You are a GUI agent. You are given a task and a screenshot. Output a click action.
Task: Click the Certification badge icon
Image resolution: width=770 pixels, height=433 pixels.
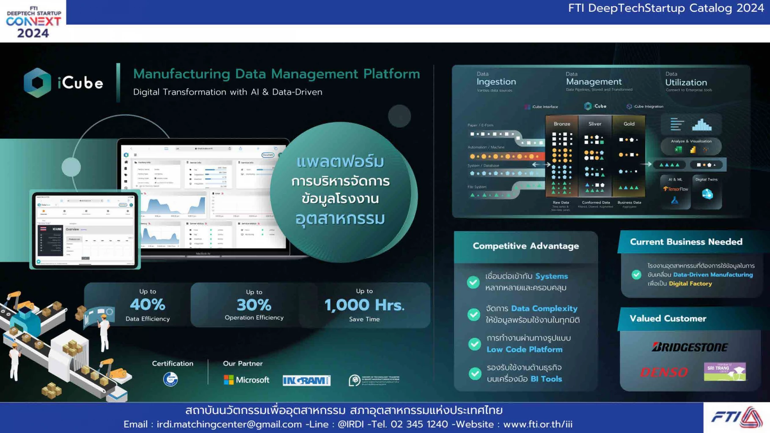point(170,379)
